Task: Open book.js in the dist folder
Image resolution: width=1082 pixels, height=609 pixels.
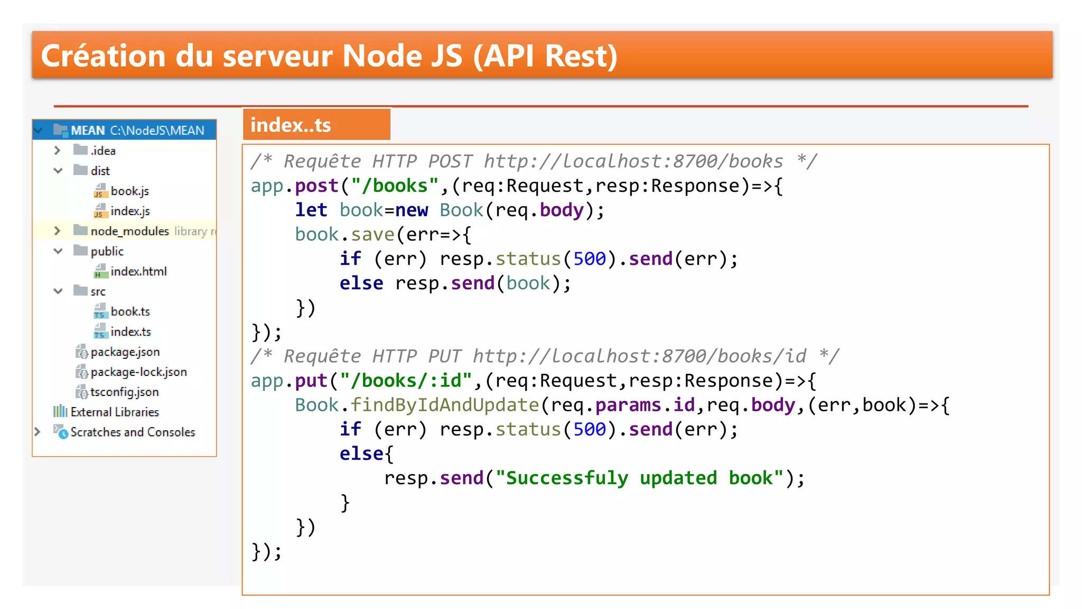Action: pos(130,191)
